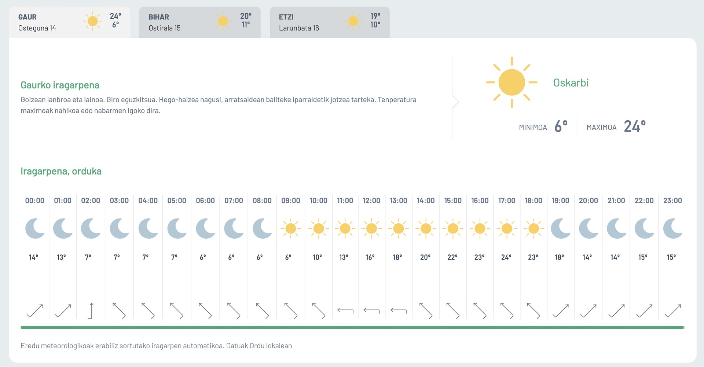Image resolution: width=704 pixels, height=367 pixels.
Task: Click the MAXIMOA 24° value
Action: pyautogui.click(x=635, y=126)
